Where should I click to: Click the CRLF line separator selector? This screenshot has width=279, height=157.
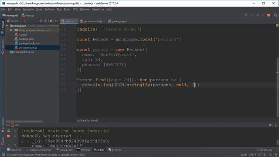pos(253,155)
